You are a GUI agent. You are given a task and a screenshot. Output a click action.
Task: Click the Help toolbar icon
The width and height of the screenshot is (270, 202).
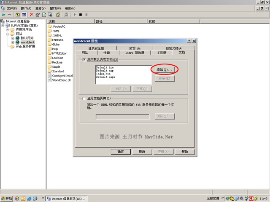58,15
